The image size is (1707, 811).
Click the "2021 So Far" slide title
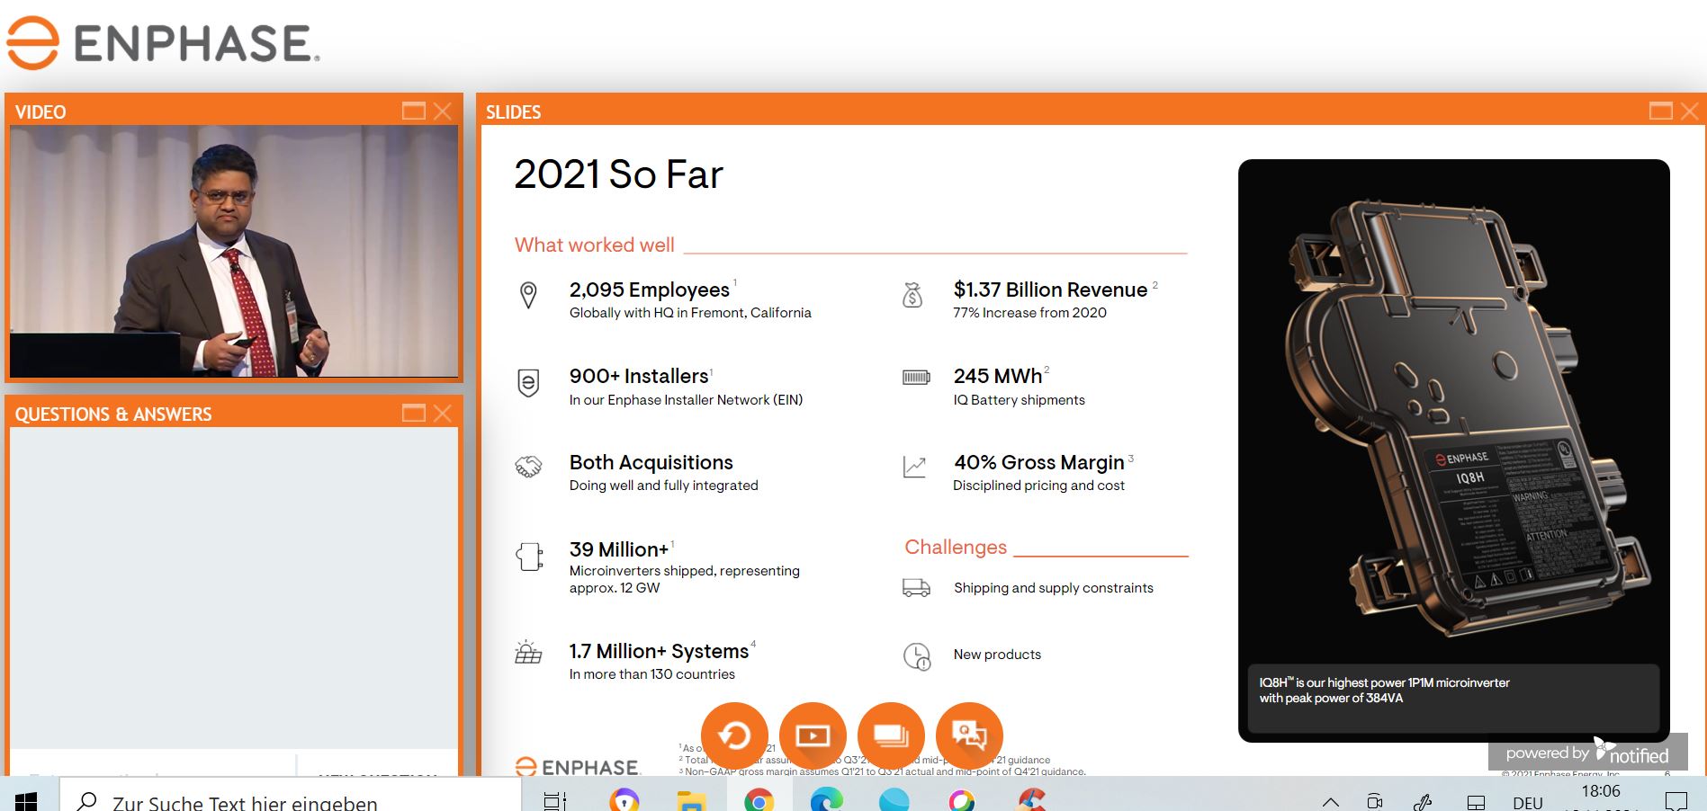[x=619, y=174]
